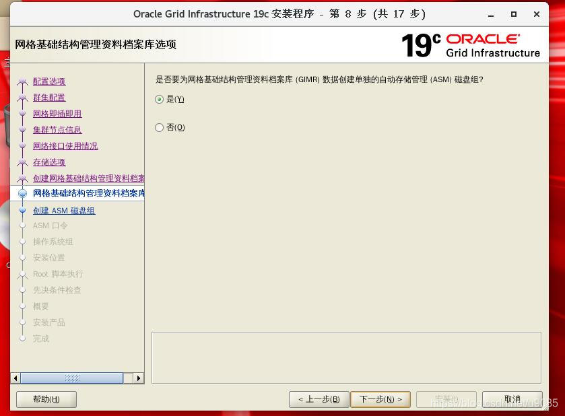Click the 帮助(H) button

tap(46, 399)
